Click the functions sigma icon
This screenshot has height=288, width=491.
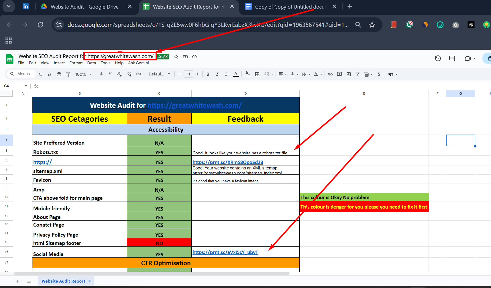point(379,74)
